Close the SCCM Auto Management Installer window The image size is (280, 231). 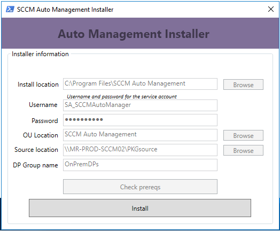pos(271,9)
